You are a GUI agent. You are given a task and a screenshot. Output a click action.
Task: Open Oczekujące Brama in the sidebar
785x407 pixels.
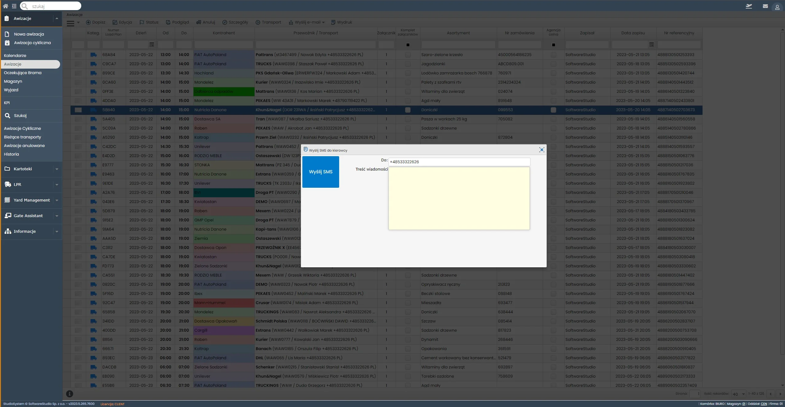tap(23, 73)
